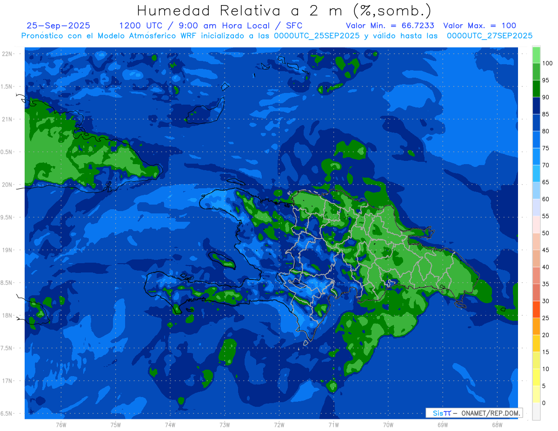The image size is (558, 431).
Task: Click the red-orange 25-30 legend swatch
Action: (536, 309)
